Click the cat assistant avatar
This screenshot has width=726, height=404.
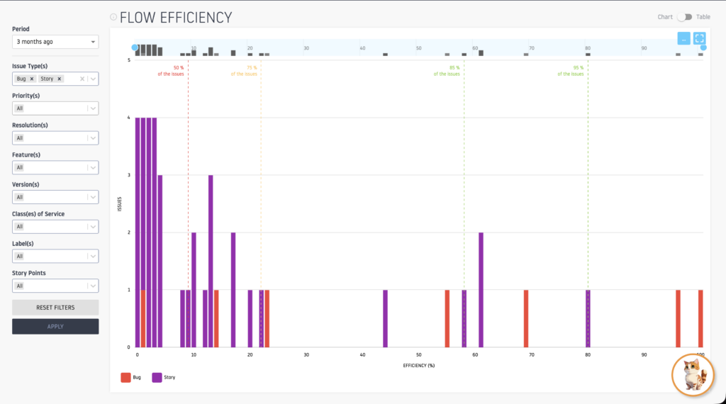tap(692, 374)
